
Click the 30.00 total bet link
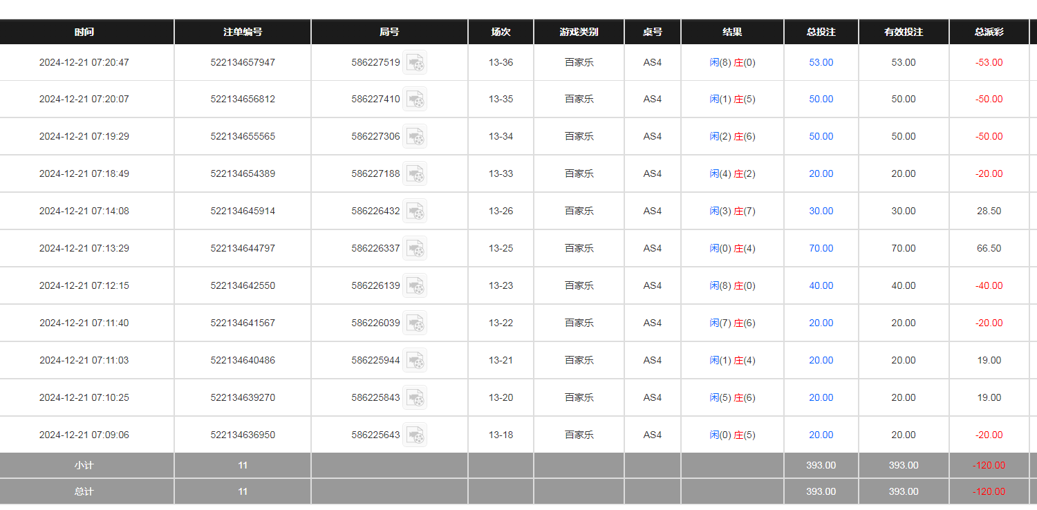tap(821, 211)
